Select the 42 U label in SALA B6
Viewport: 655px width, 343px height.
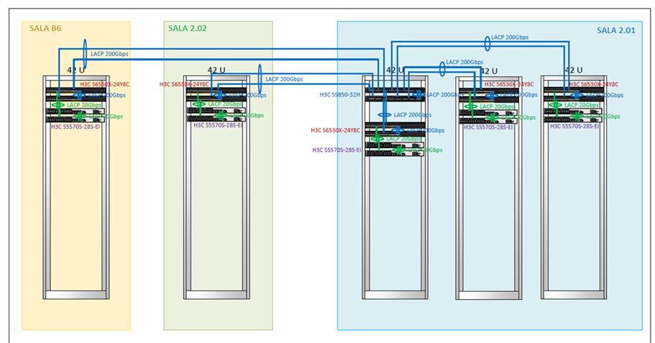[75, 70]
